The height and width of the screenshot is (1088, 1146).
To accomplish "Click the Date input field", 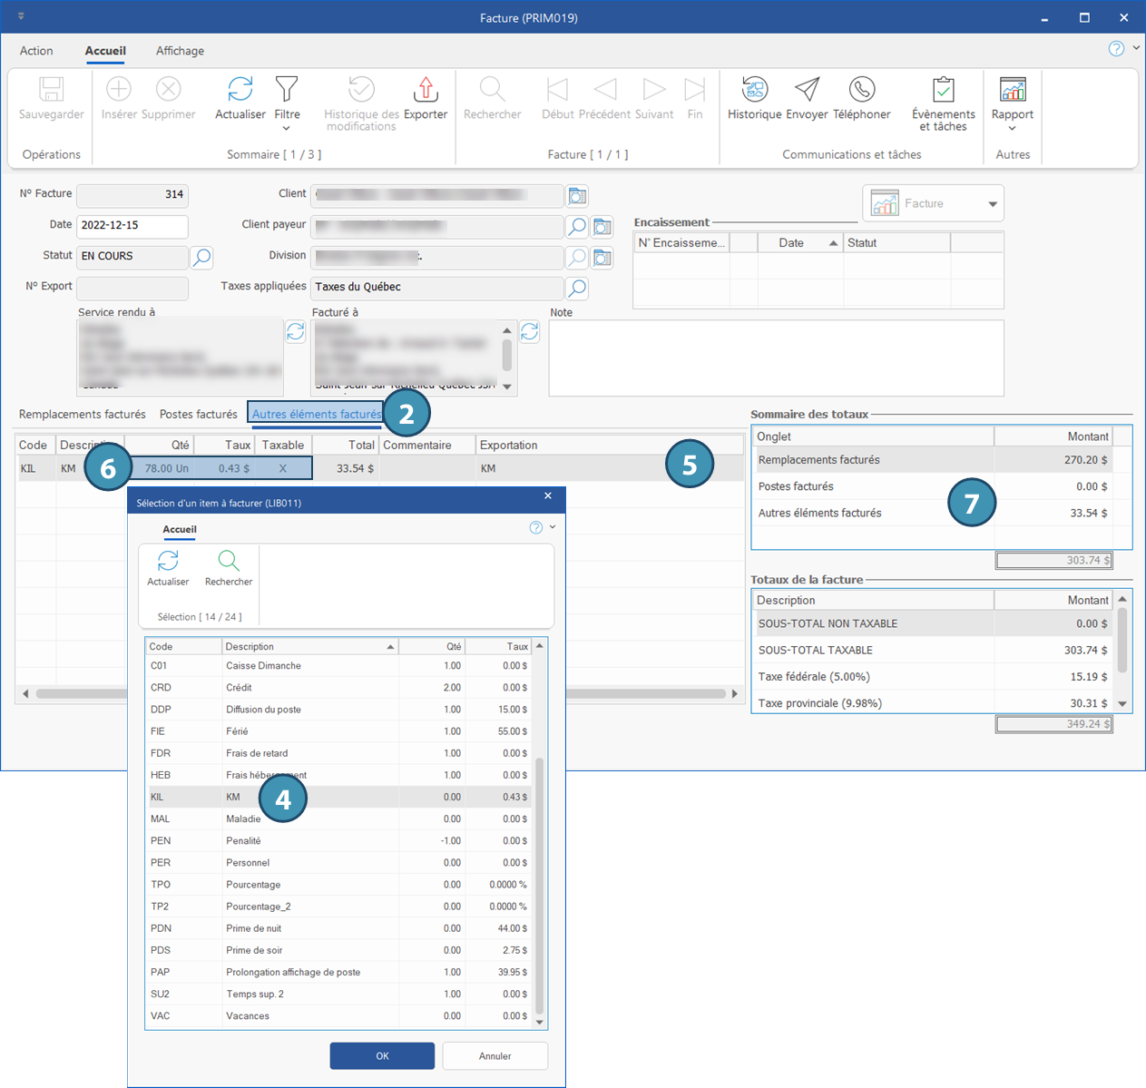I will (132, 226).
